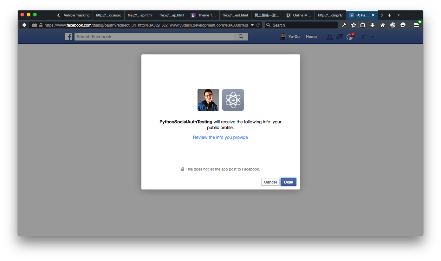This screenshot has width=441, height=261.
Task: Switch to the 網上聖經 tab
Action: [x=267, y=15]
